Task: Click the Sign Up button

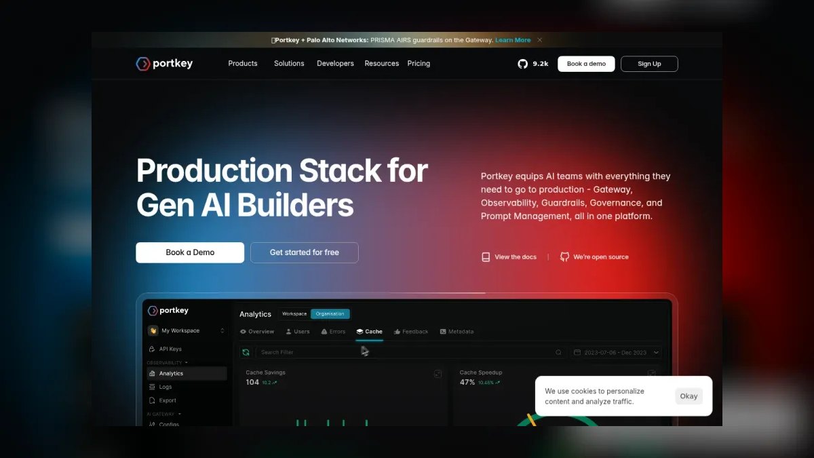Action: [649, 64]
